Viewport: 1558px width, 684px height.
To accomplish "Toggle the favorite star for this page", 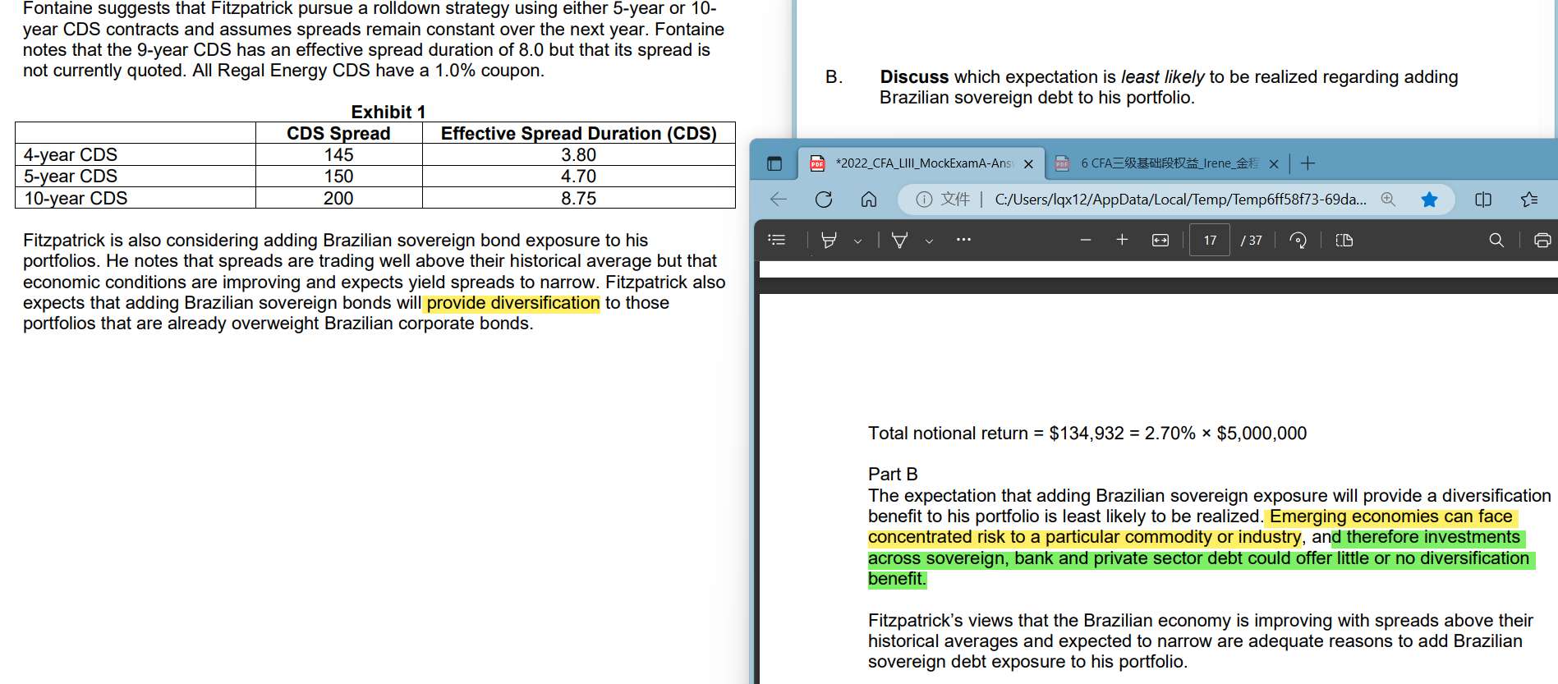I will click(1429, 200).
